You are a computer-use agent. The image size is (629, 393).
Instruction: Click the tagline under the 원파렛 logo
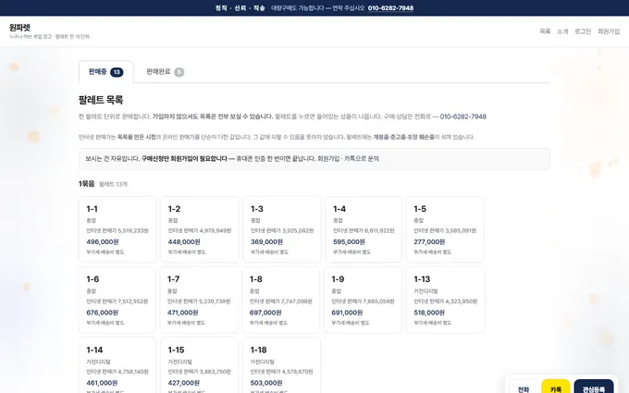click(x=49, y=36)
